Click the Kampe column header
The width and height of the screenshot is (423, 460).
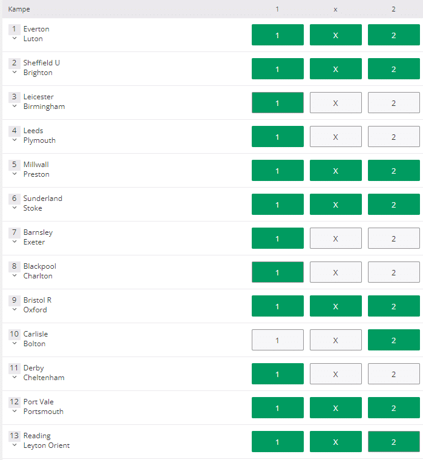[19, 9]
